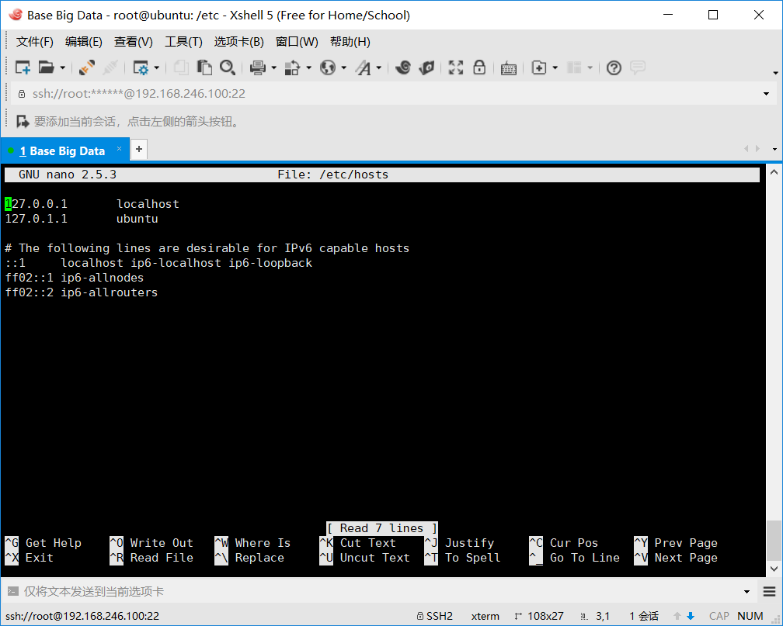The width and height of the screenshot is (783, 626).
Task: Click the terminal scrollbar up arrow
Action: pyautogui.click(x=774, y=172)
